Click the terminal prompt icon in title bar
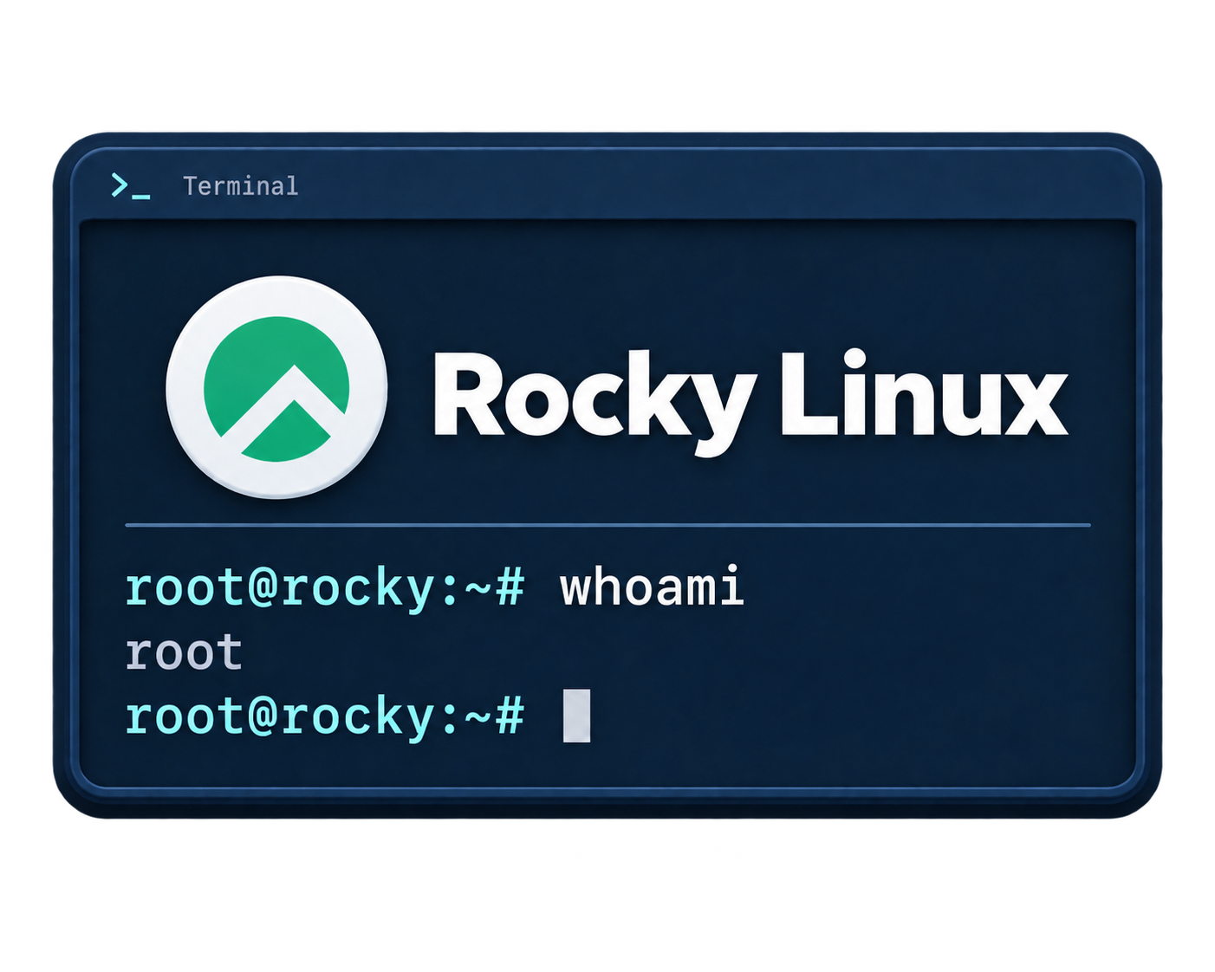The height and width of the screenshot is (972, 1215). [x=131, y=185]
